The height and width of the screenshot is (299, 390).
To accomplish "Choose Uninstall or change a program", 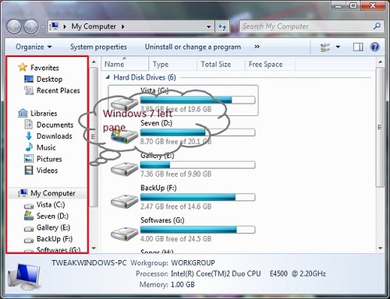I will [193, 47].
